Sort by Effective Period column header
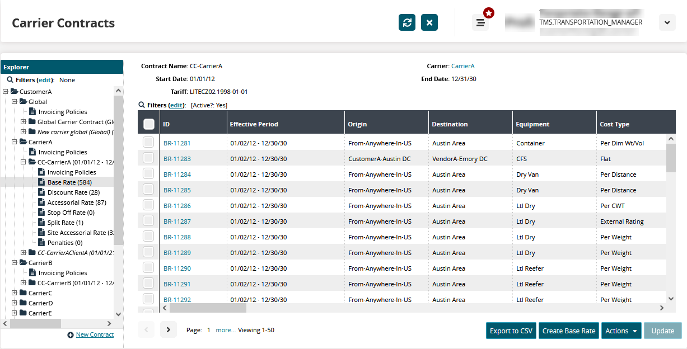687x349 pixels. 254,124
